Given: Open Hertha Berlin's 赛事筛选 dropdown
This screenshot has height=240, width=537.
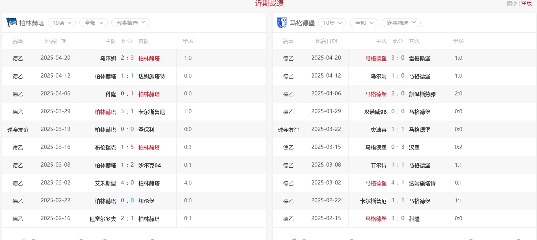Looking at the screenshot, I should pyautogui.click(x=131, y=23).
